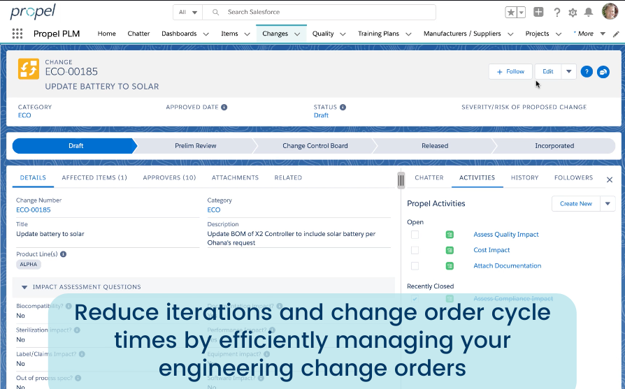Click the ECO-00185 Change Number link
Viewport: 625px width, 389px height.
pyautogui.click(x=34, y=210)
